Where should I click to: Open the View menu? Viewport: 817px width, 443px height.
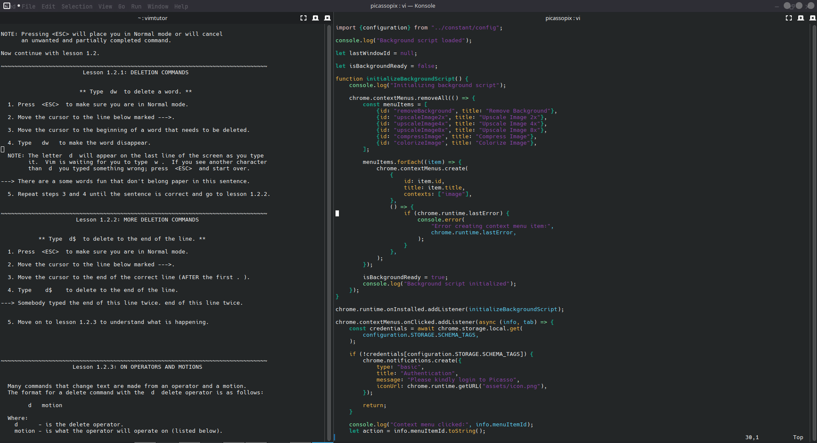pos(105,6)
